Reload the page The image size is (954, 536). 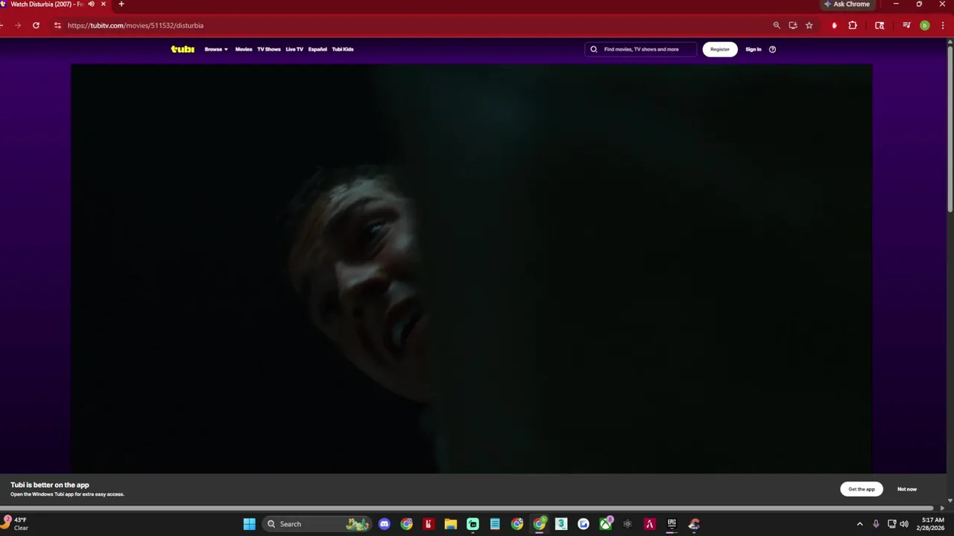point(36,25)
